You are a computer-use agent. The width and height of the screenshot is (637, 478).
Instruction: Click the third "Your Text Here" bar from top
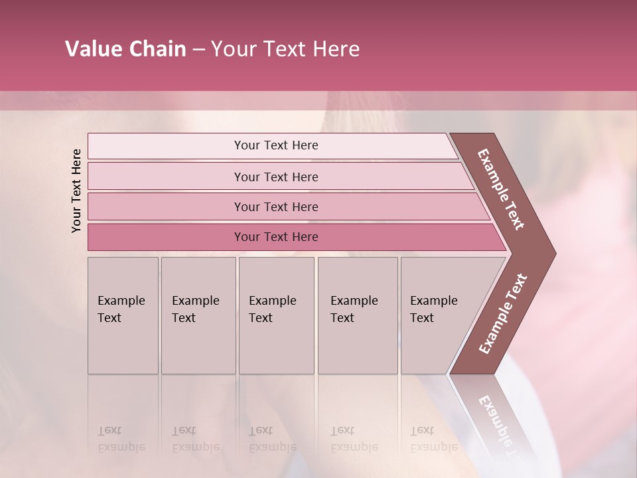(x=276, y=206)
